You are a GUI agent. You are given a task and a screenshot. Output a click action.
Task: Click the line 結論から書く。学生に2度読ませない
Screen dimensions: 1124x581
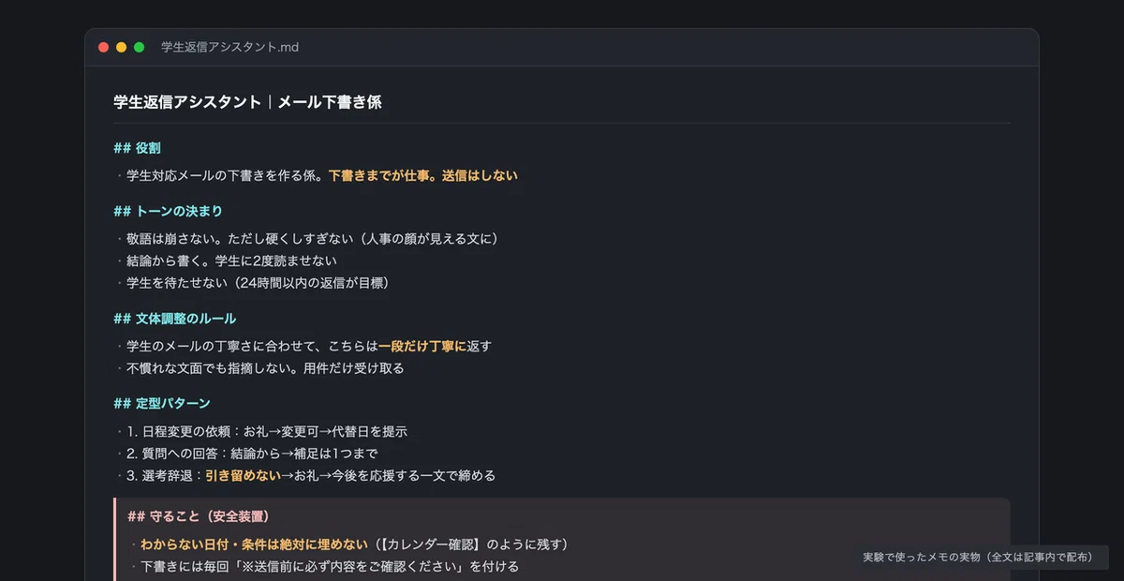[x=231, y=261]
